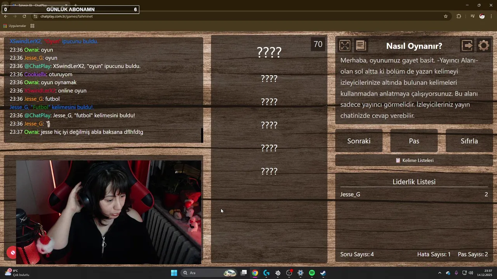Click the Windows taskbar search box Ara

point(209,273)
